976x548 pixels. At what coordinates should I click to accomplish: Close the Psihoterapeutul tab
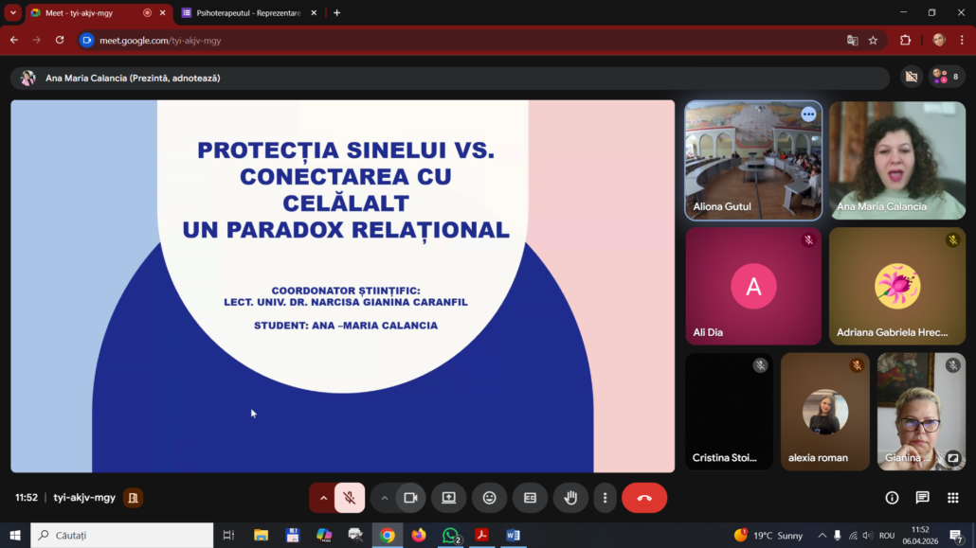pos(314,12)
